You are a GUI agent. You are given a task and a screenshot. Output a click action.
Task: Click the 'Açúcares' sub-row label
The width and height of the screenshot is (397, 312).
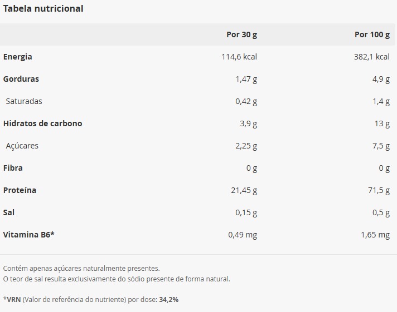[22, 146]
